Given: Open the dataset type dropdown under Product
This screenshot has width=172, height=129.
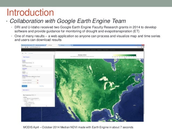Looking at the screenshot, I should (x=28, y=63).
